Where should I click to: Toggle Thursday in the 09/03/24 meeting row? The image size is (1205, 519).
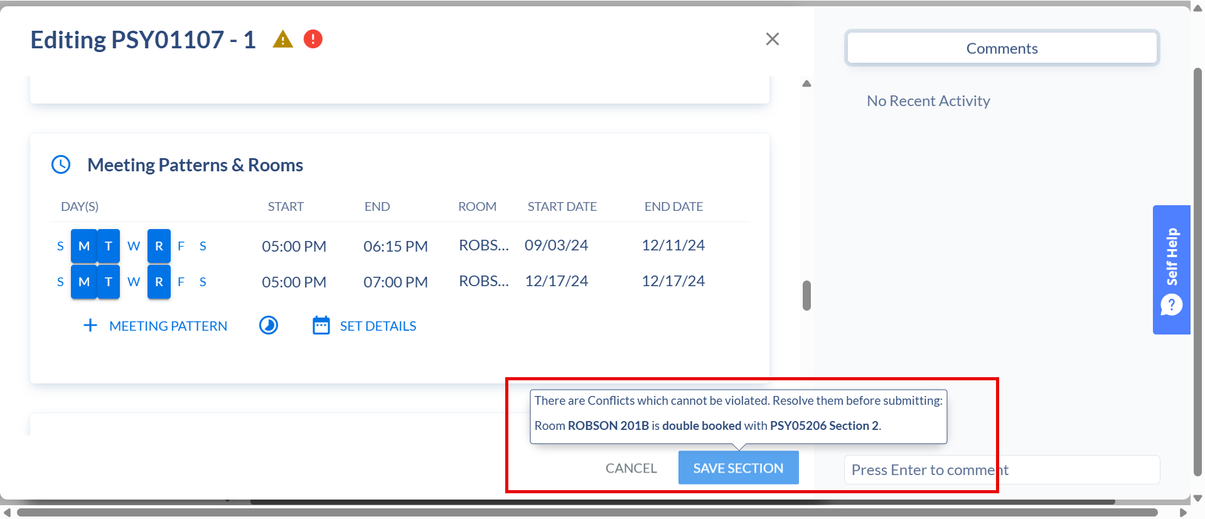tap(159, 246)
